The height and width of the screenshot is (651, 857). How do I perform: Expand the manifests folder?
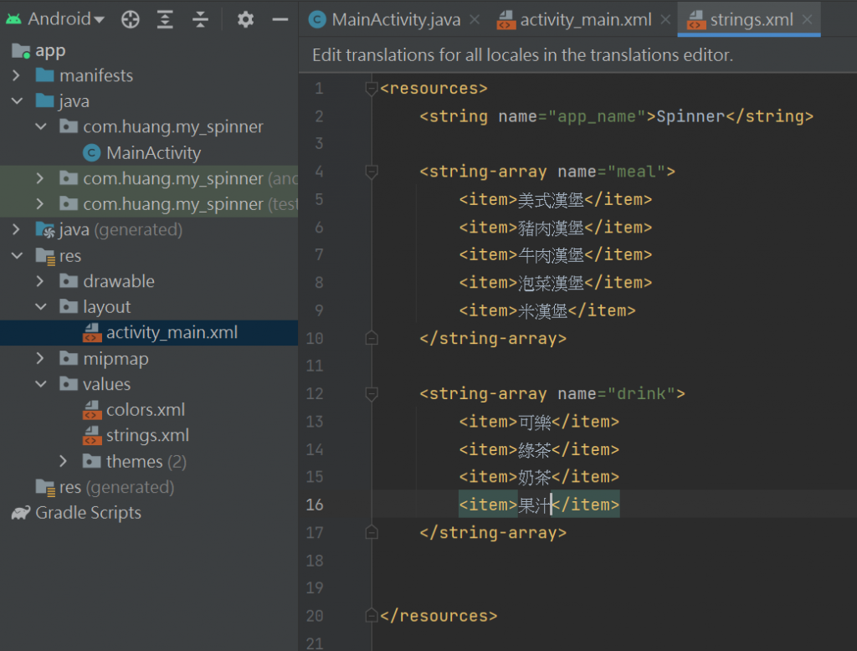pos(17,75)
